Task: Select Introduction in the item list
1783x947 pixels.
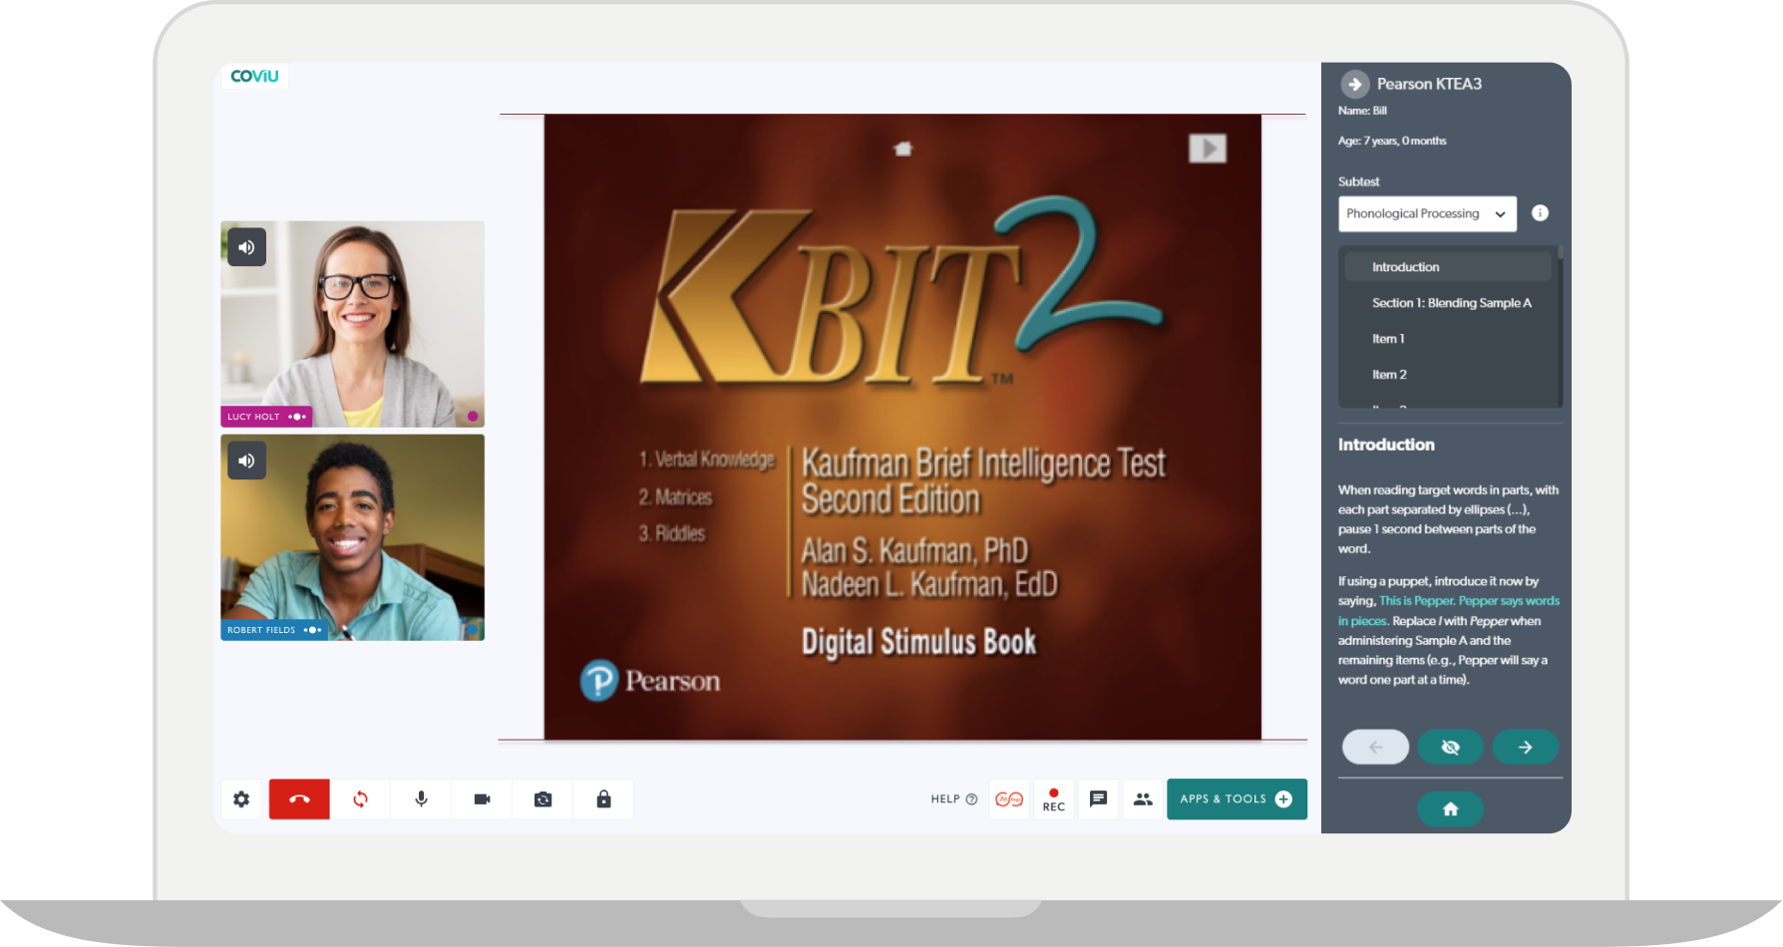Action: (x=1448, y=267)
